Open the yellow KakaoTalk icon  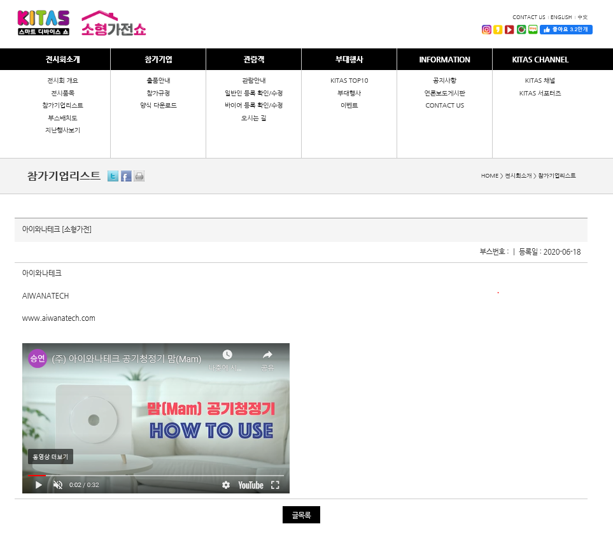click(x=498, y=30)
